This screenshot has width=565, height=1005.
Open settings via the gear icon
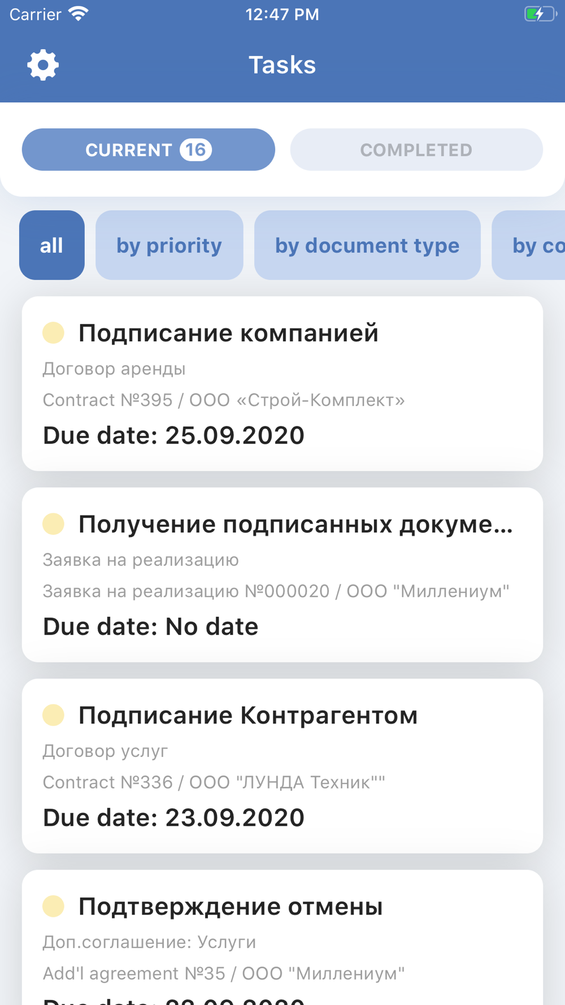coord(43,65)
